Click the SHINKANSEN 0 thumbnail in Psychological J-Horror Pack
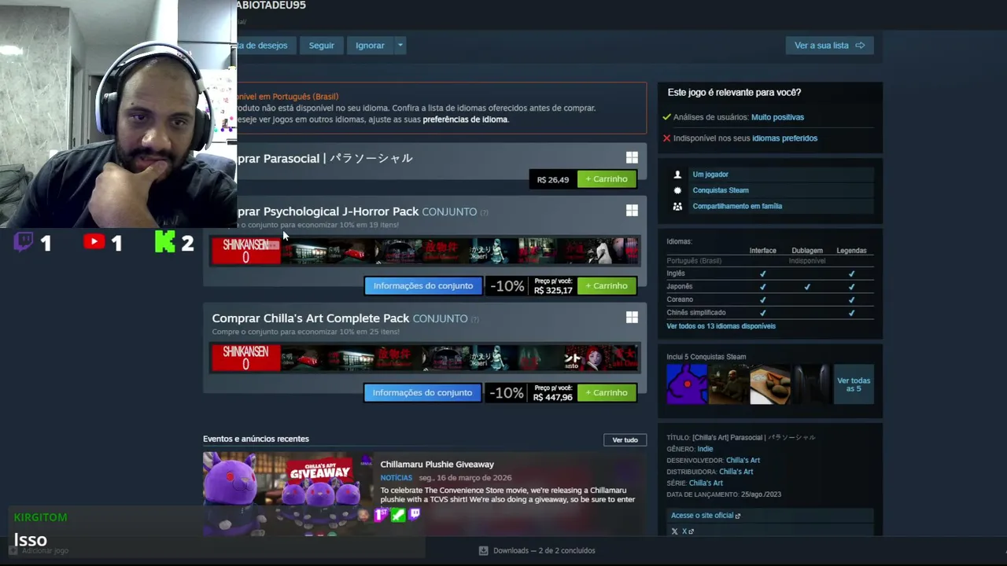This screenshot has width=1007, height=566. click(245, 251)
